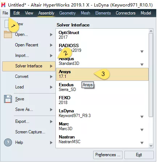Switch to the Model ribbon tab
Image resolution: width=157 pixels, height=162 pixels.
coord(146,13)
